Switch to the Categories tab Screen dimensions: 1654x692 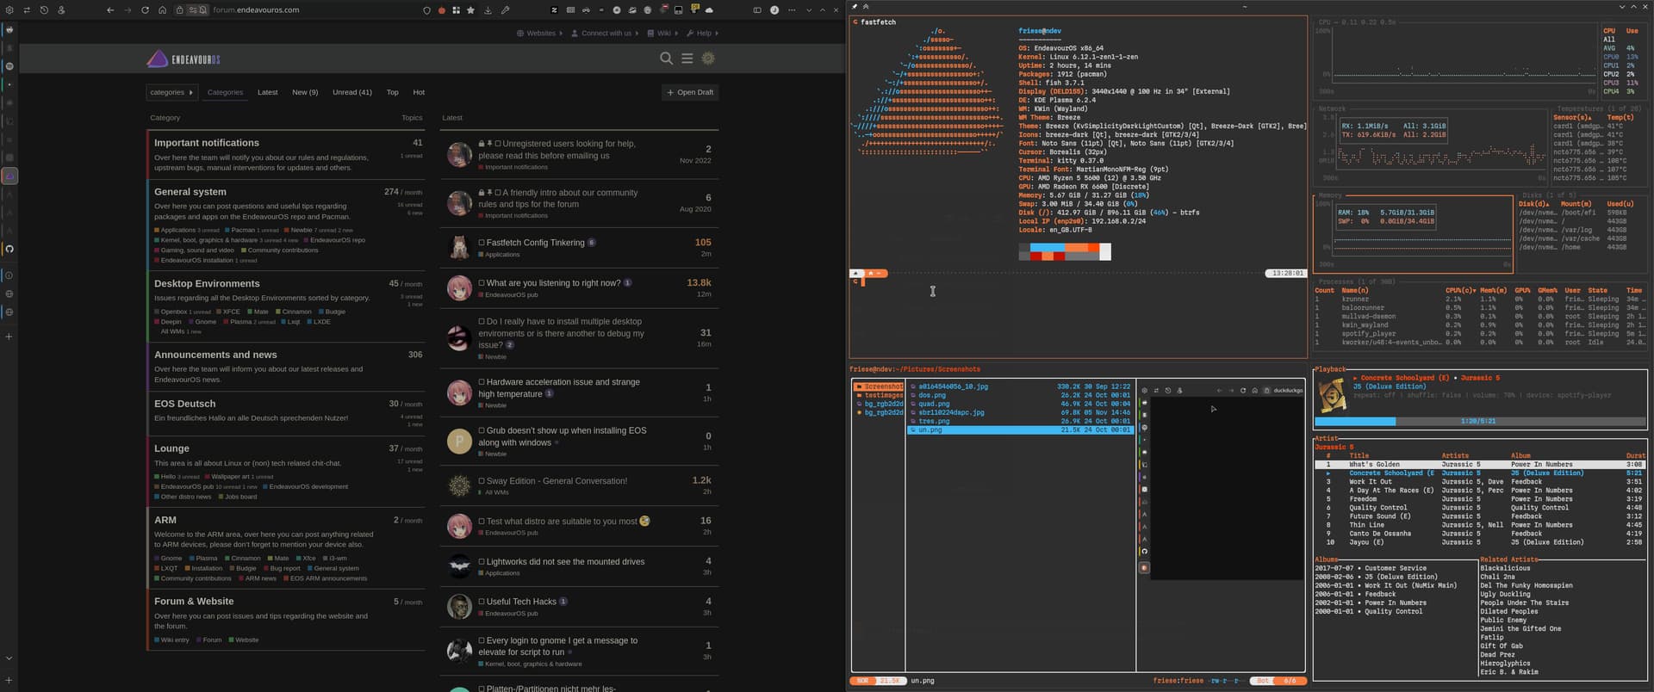click(x=225, y=92)
